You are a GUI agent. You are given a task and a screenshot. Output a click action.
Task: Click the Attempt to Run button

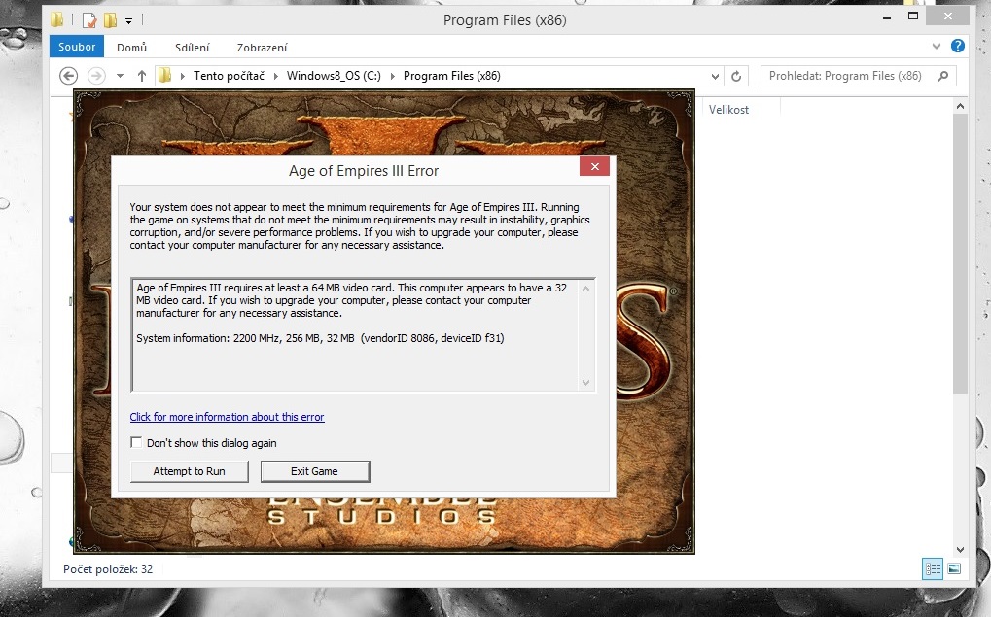click(189, 471)
